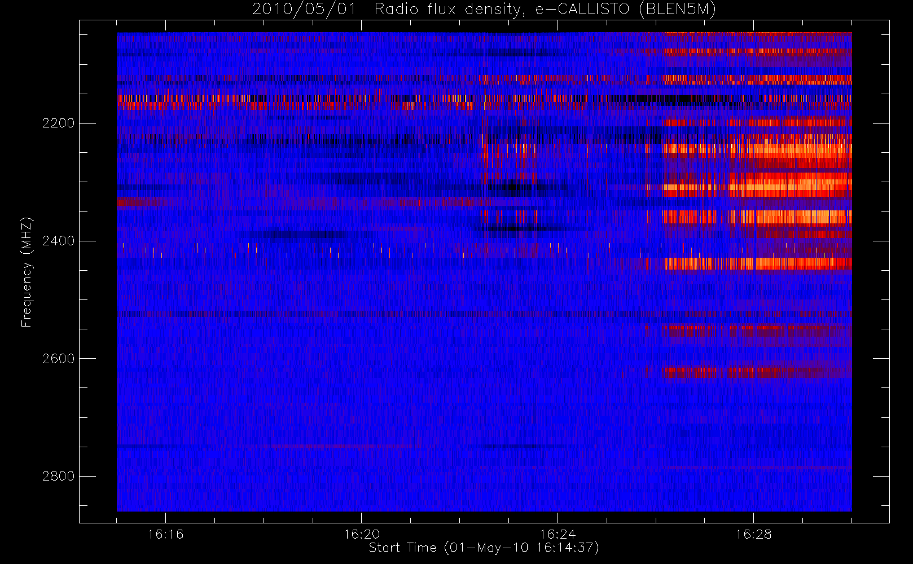The height and width of the screenshot is (564, 913).
Task: Click the 16:28 time tick label
Action: click(x=753, y=534)
